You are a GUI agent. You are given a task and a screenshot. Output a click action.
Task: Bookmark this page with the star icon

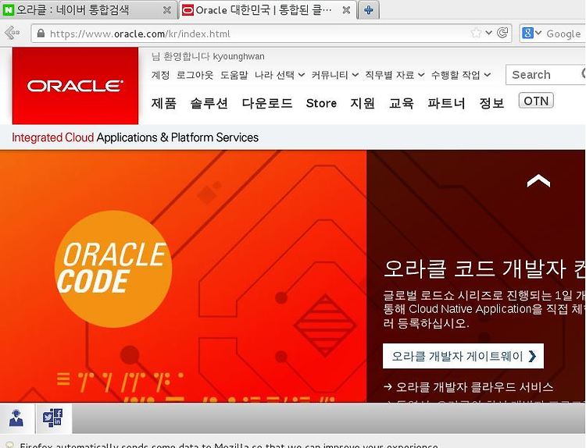point(476,34)
